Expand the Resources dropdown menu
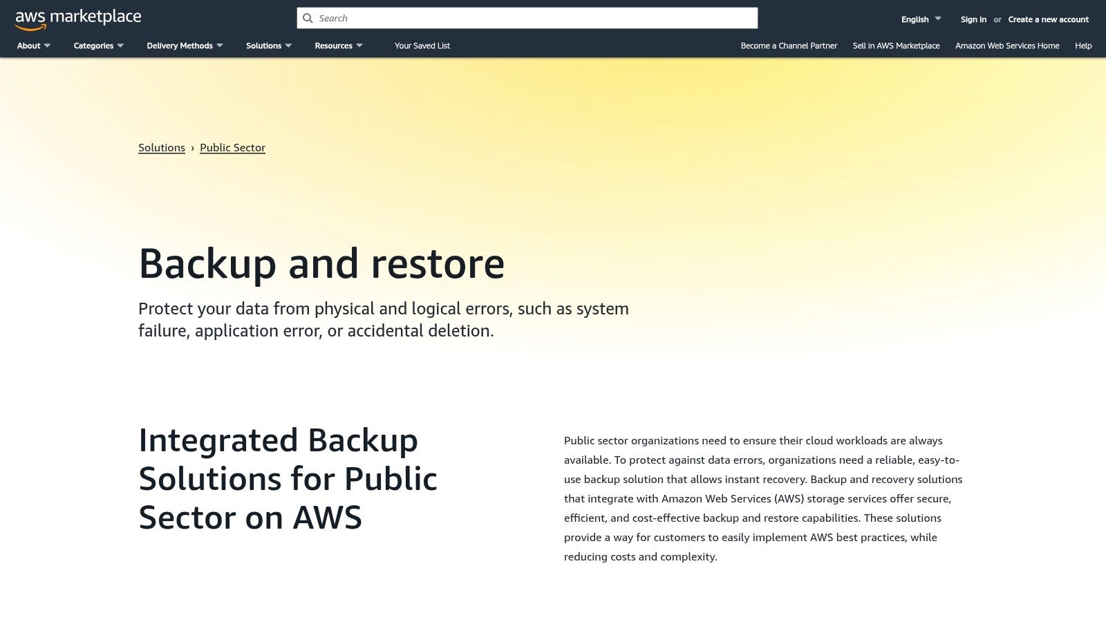Screen dimensions: 1106x622 338,46
